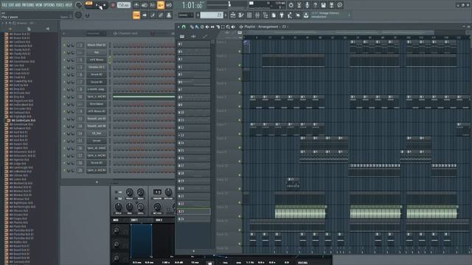Toggle the recording countdown icon
472x265 pixels.
(x=153, y=5)
